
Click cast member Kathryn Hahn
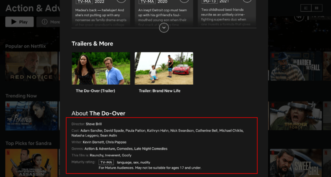pos(158,131)
